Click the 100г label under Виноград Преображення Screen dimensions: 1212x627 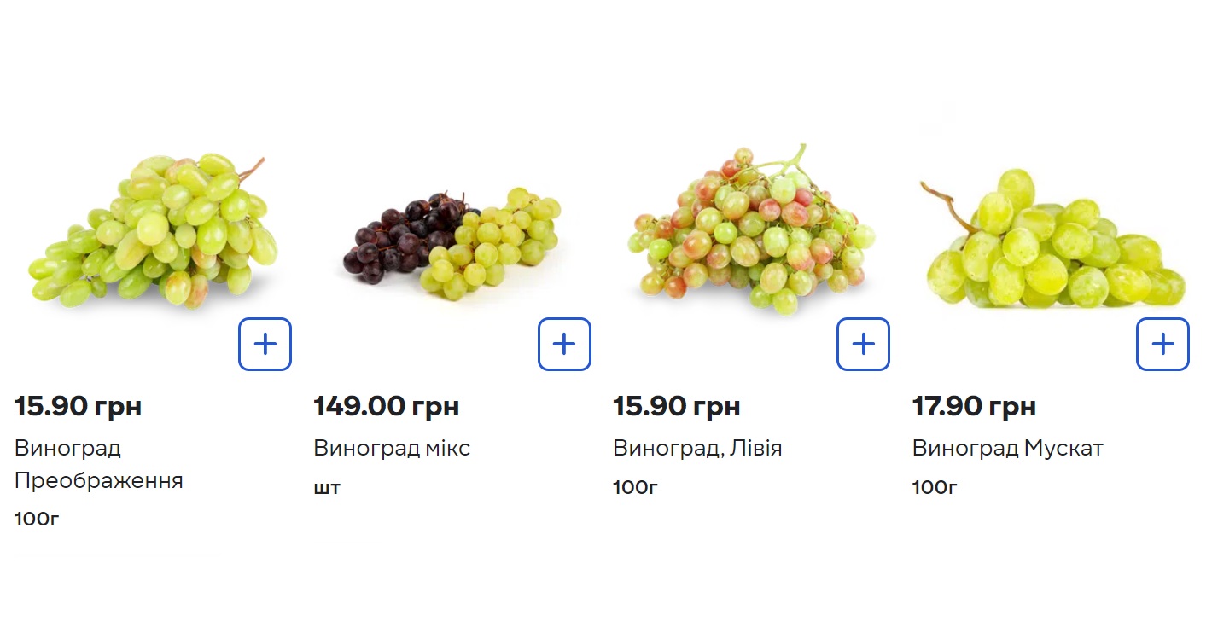tap(37, 519)
